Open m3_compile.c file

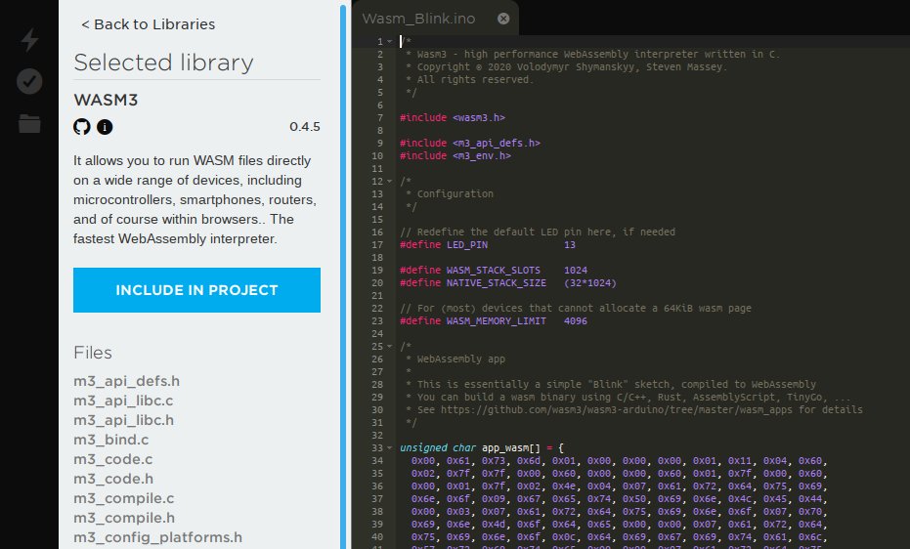tap(123, 498)
